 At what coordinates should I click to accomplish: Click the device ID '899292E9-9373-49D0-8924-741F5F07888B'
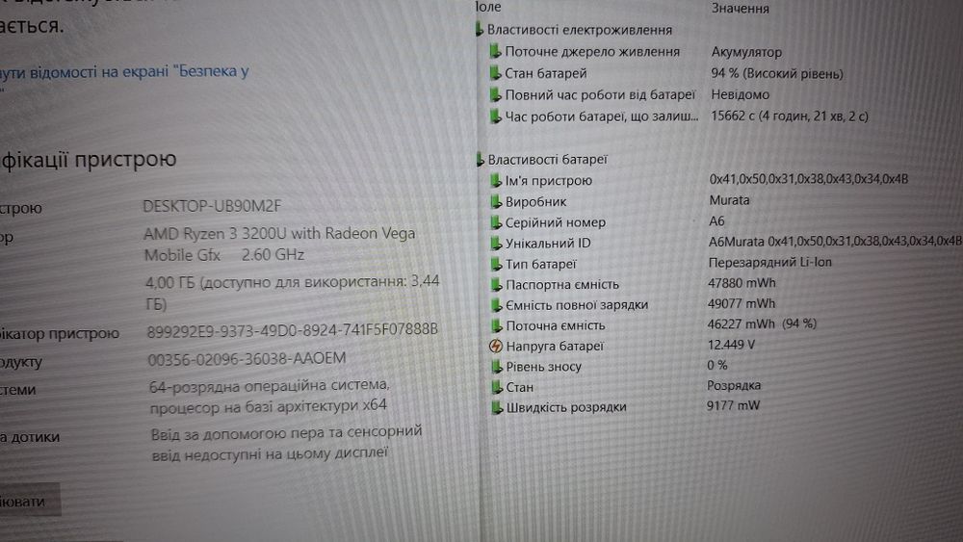(x=293, y=330)
